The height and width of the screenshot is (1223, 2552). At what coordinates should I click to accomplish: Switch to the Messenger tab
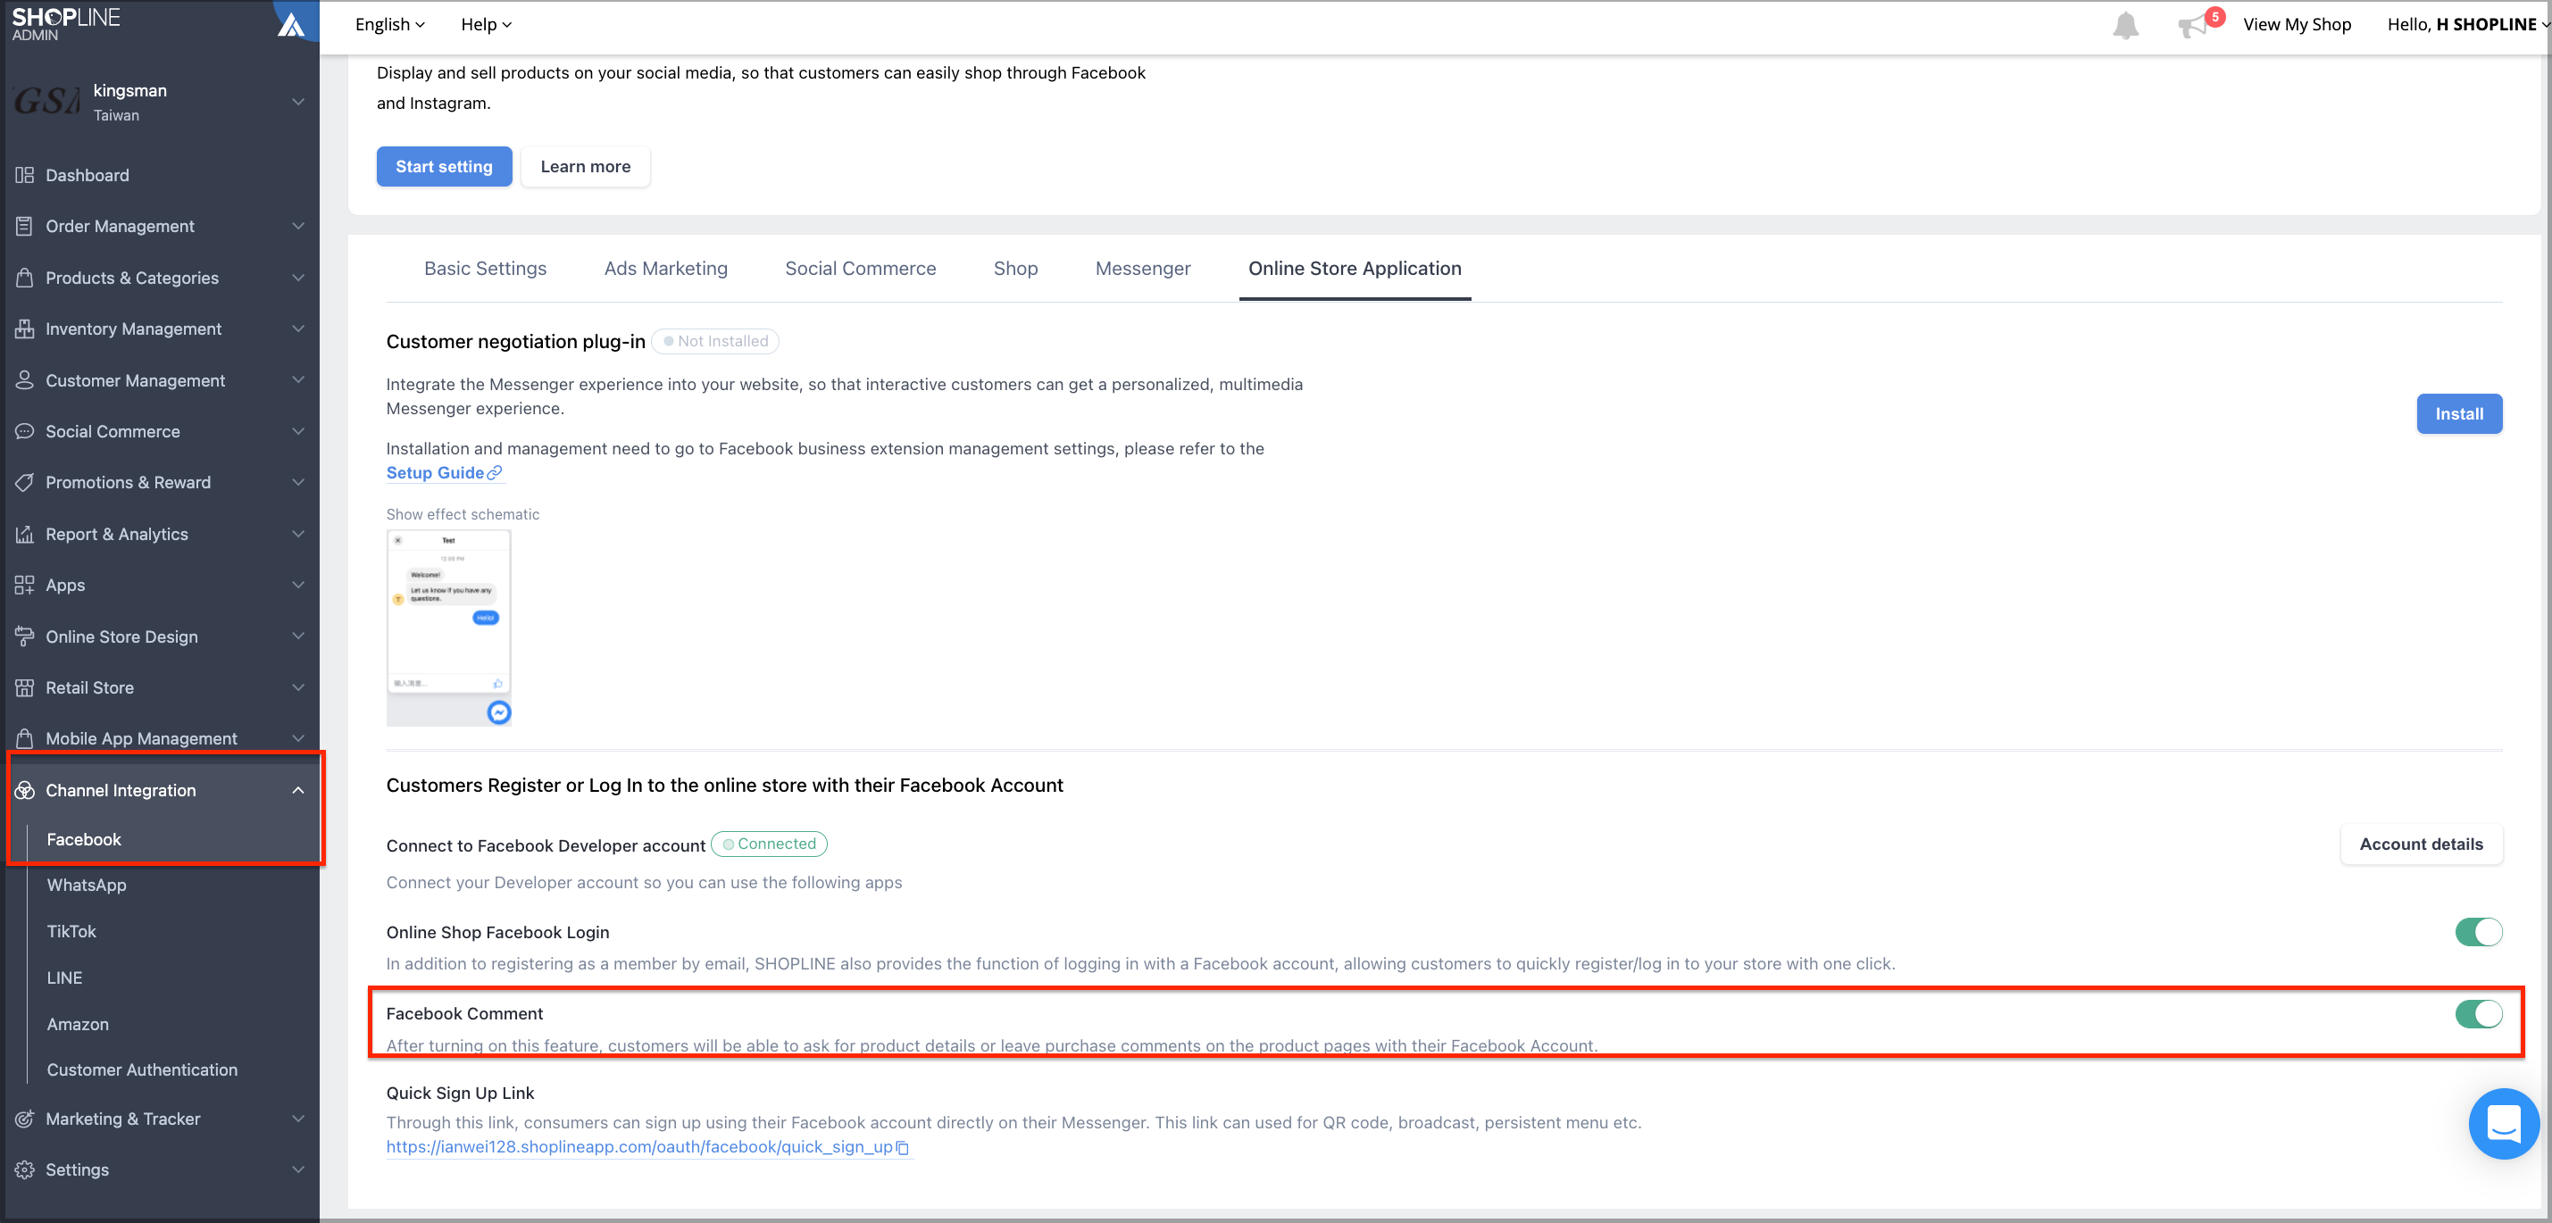pos(1142,269)
